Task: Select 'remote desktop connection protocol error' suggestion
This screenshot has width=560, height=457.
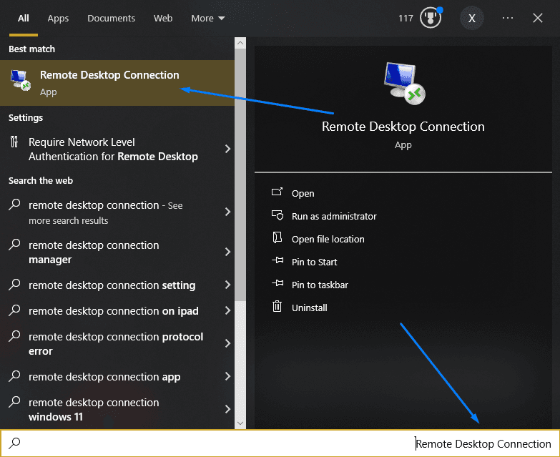Action: point(117,343)
